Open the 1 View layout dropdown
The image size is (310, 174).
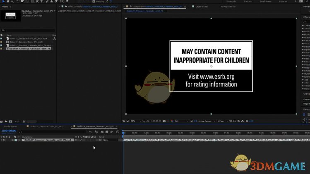click(223, 121)
